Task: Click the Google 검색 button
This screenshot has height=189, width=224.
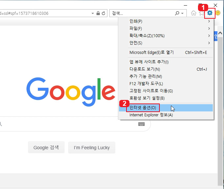Action: (46, 147)
